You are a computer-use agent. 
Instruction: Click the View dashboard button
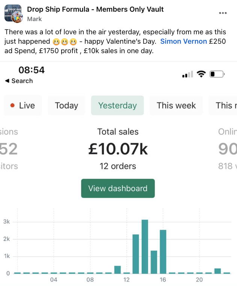point(118,188)
